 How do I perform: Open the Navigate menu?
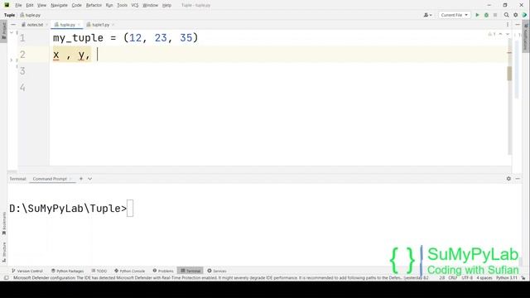[x=59, y=5]
